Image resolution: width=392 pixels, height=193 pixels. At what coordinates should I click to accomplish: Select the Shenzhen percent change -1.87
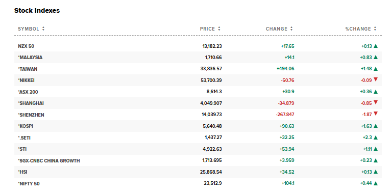point(367,115)
